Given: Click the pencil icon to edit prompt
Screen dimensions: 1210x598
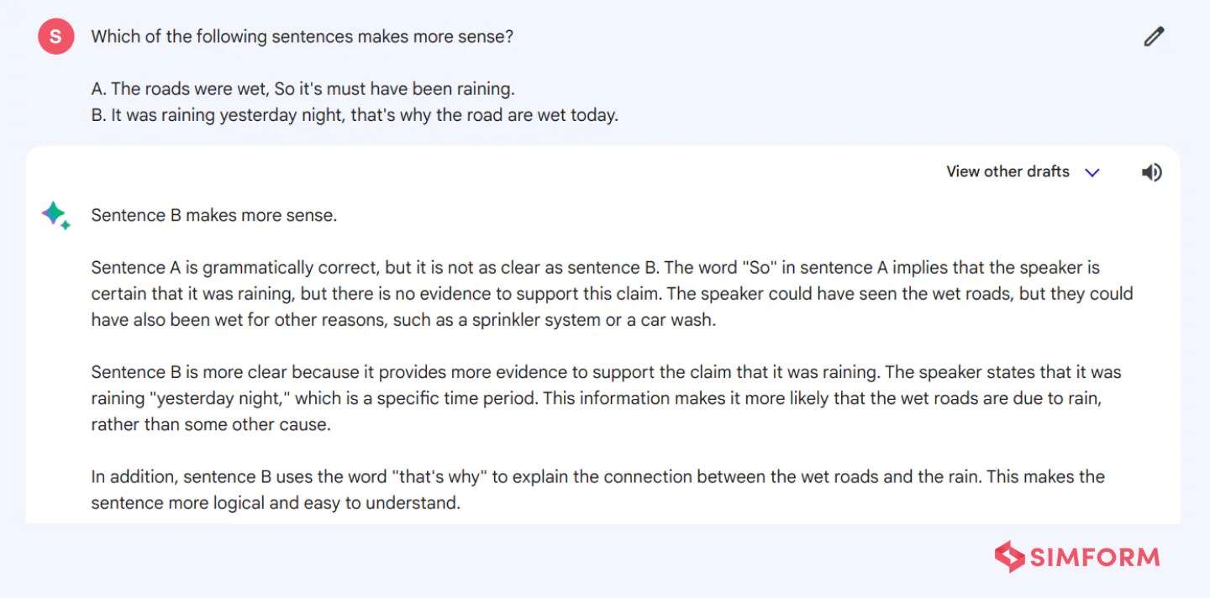Looking at the screenshot, I should (x=1154, y=36).
